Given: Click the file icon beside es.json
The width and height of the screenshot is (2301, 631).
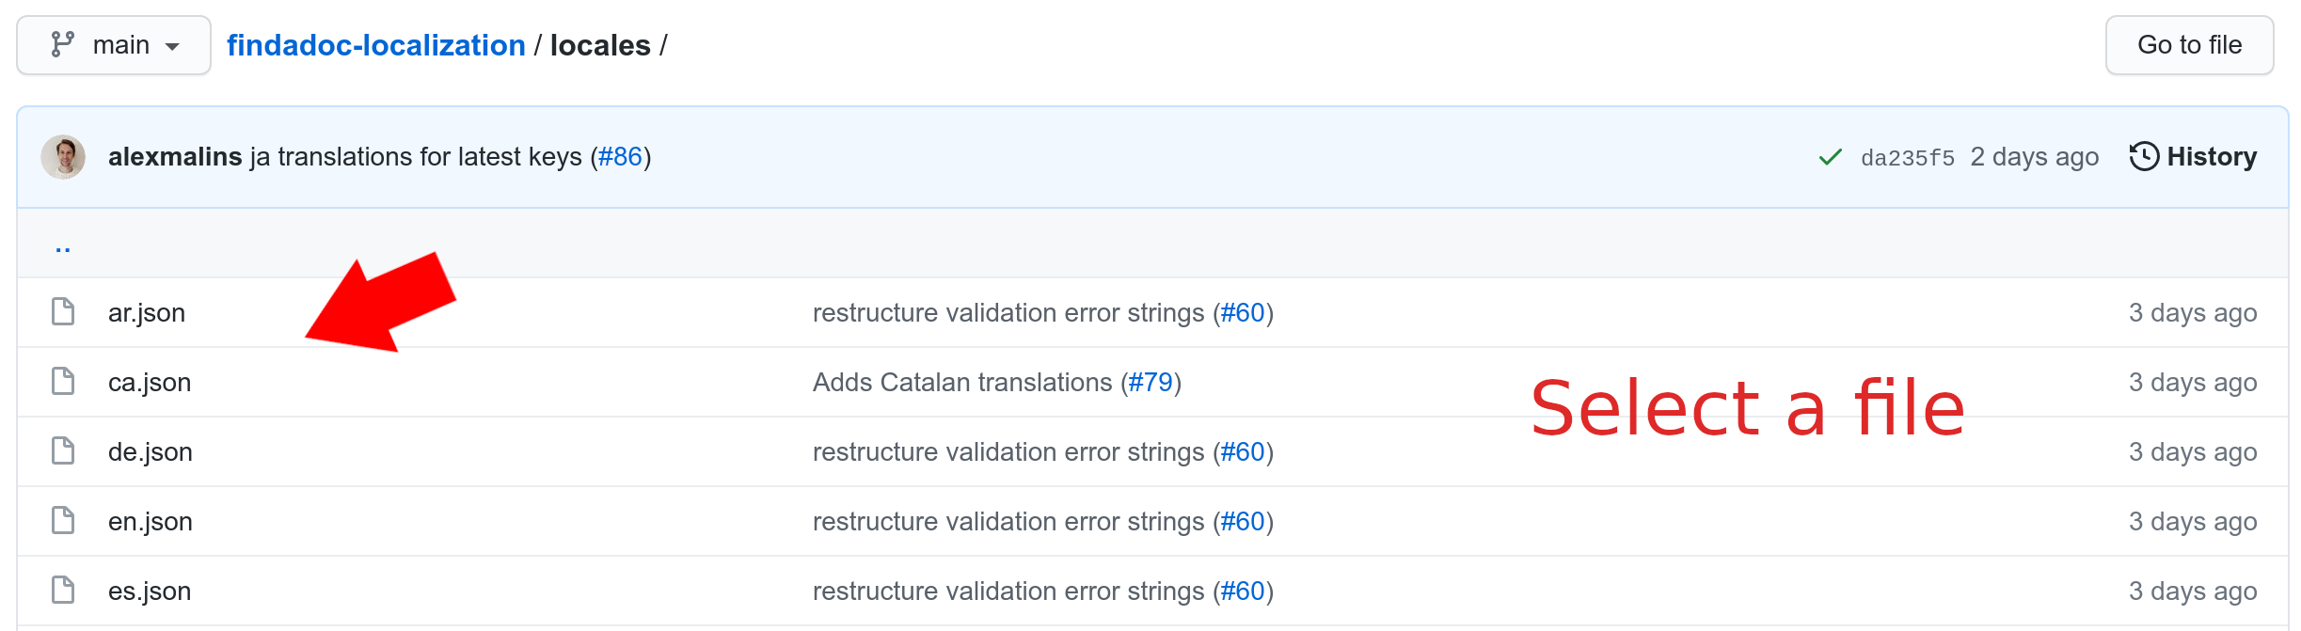Looking at the screenshot, I should 63,590.
